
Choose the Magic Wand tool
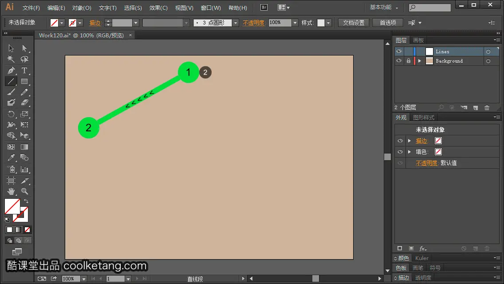click(x=11, y=59)
